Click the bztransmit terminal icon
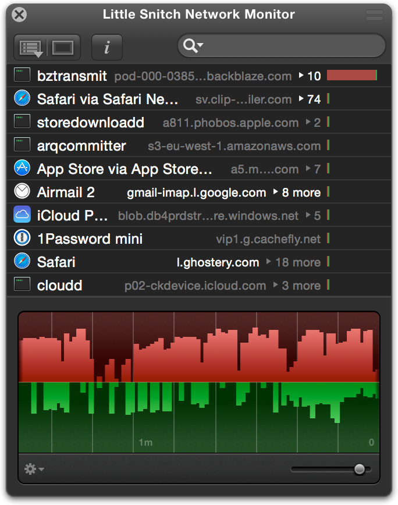This screenshot has height=505, width=398. (22, 74)
